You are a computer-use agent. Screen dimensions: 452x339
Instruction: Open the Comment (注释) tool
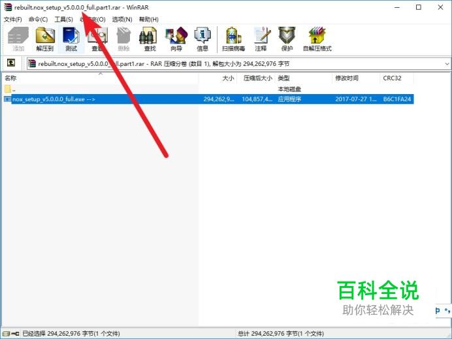pos(261,39)
